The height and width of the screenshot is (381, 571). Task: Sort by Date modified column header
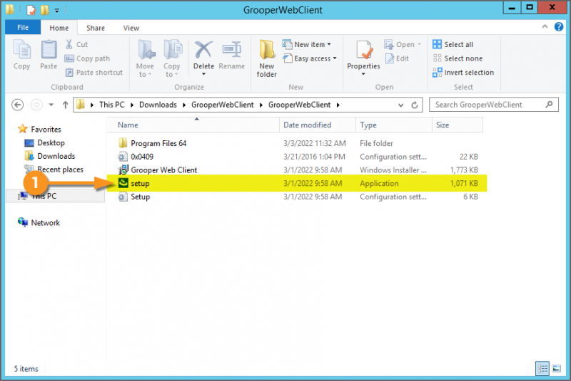click(x=318, y=125)
